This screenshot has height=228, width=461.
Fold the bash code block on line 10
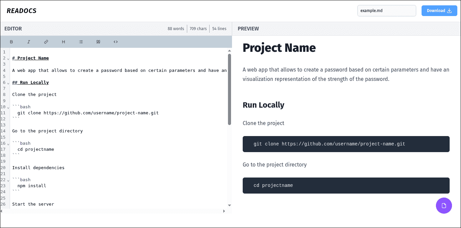point(8,107)
